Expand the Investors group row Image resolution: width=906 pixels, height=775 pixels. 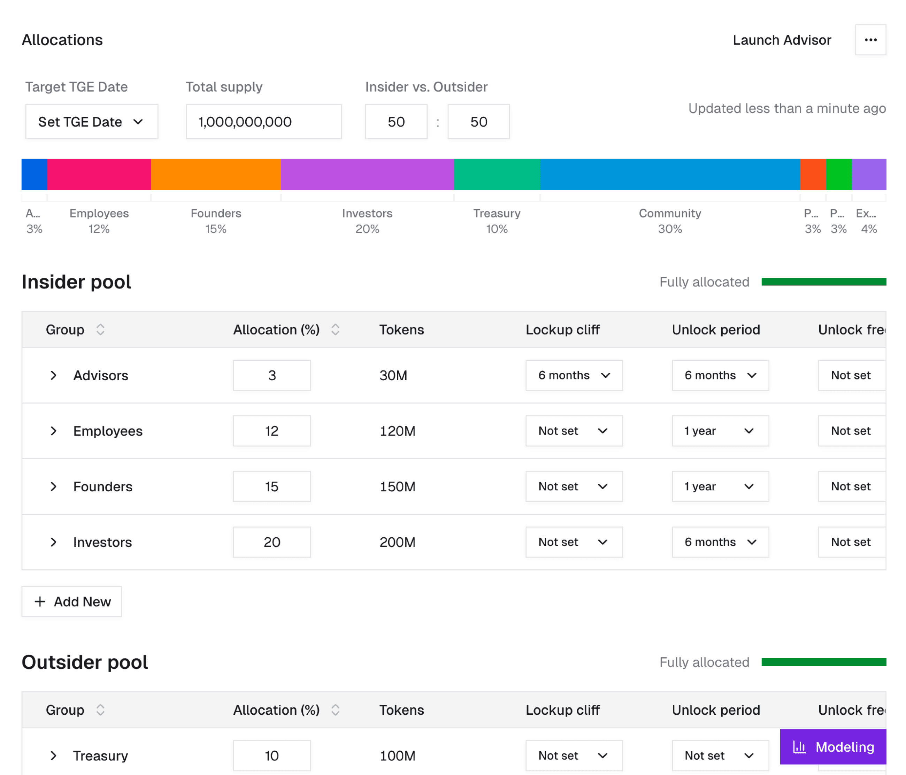coord(53,542)
